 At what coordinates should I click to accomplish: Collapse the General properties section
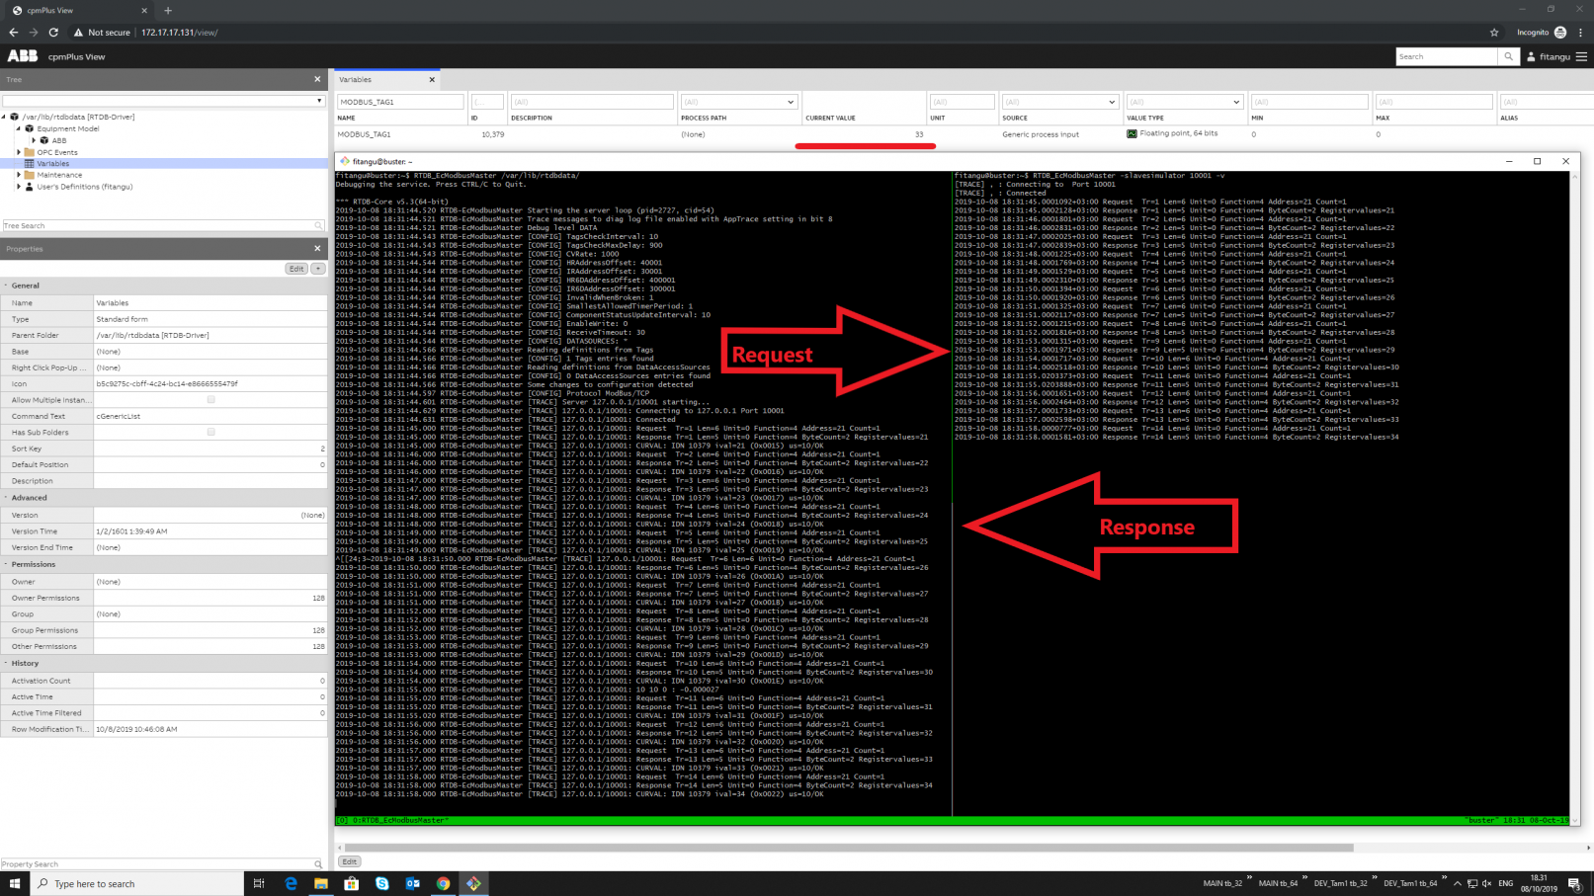tap(6, 285)
